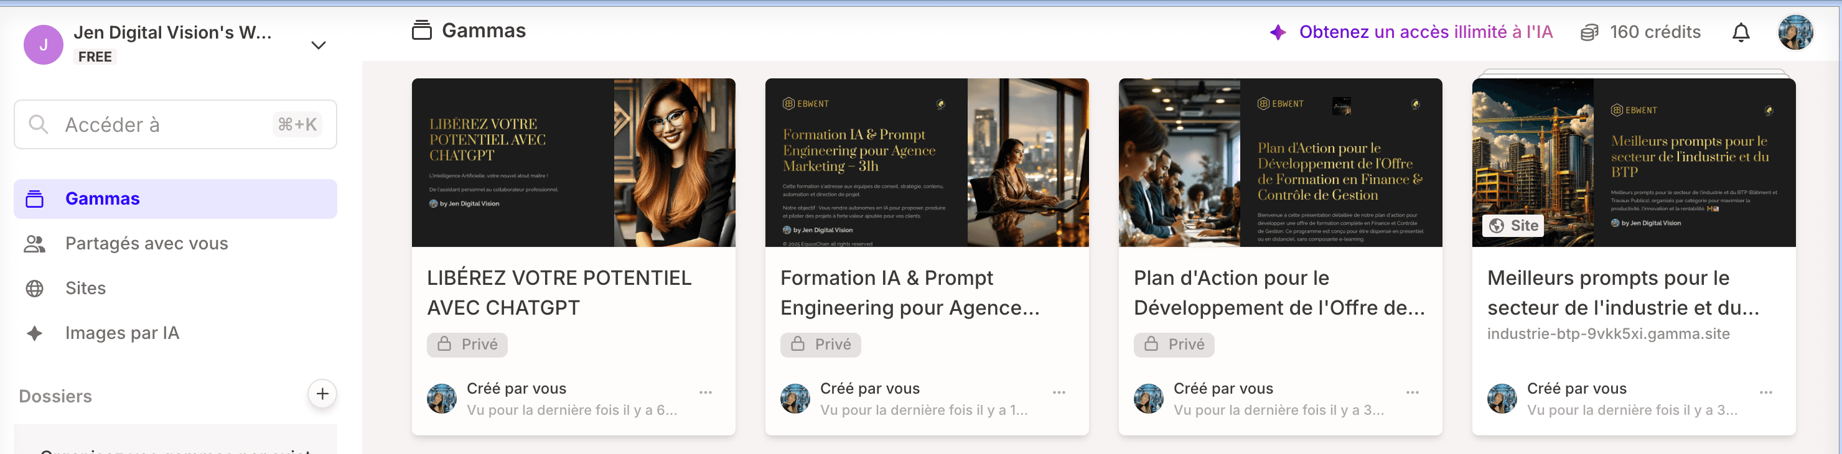Click the plus icon next to Dossiers
The width and height of the screenshot is (1842, 454).
pyautogui.click(x=322, y=394)
